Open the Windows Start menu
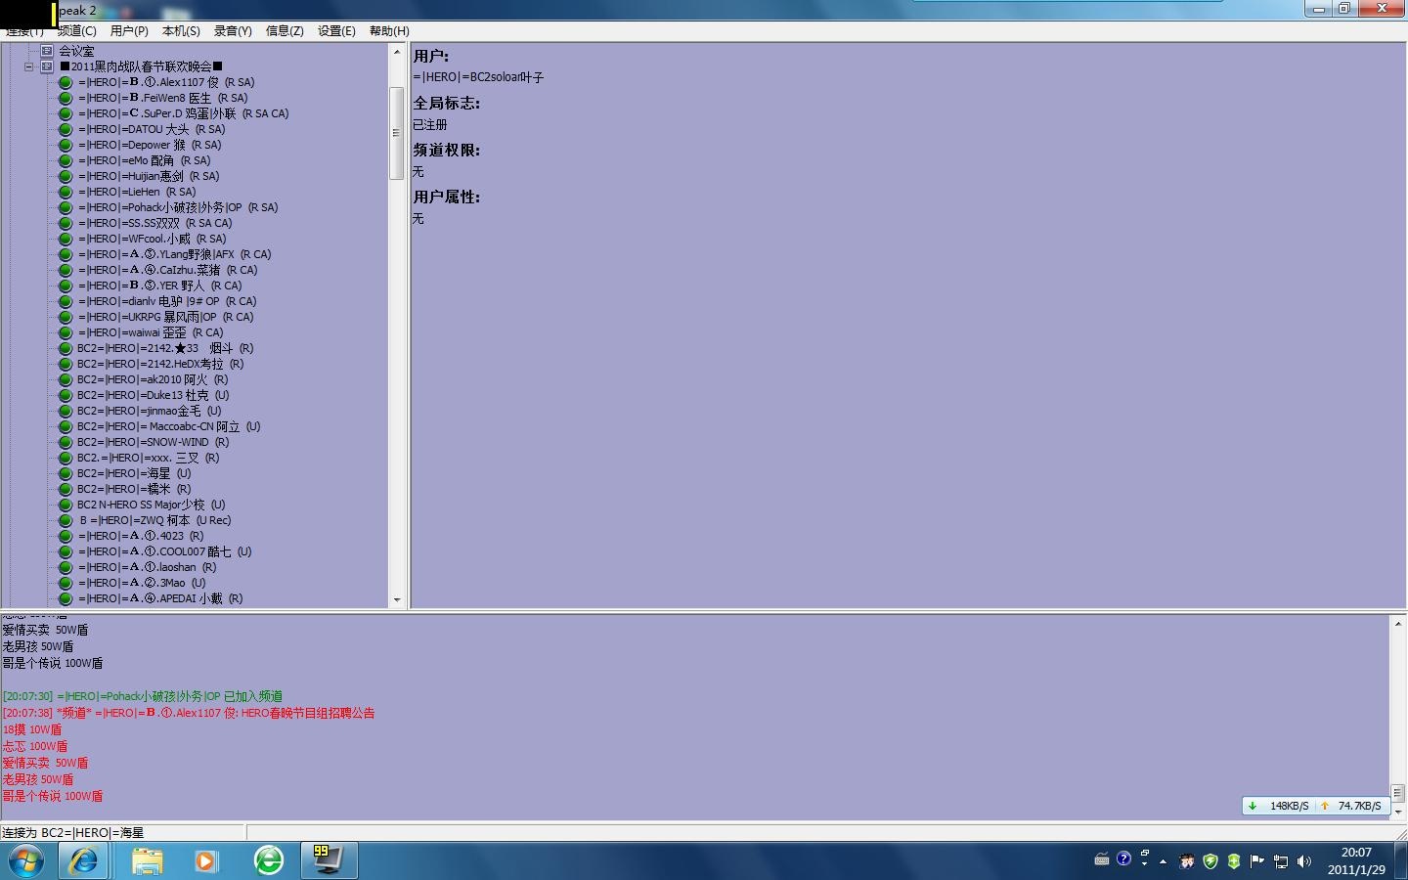 point(25,860)
